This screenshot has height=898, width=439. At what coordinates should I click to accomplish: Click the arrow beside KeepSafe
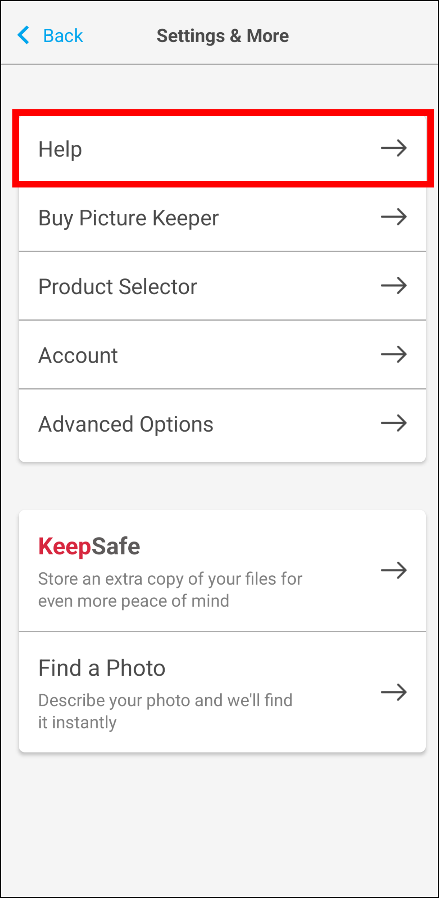(x=394, y=570)
